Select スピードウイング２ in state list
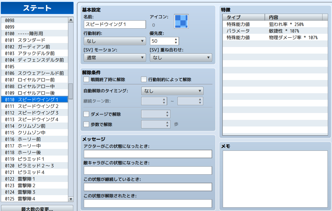Screen dimensions: 332x211 (38, 106)
